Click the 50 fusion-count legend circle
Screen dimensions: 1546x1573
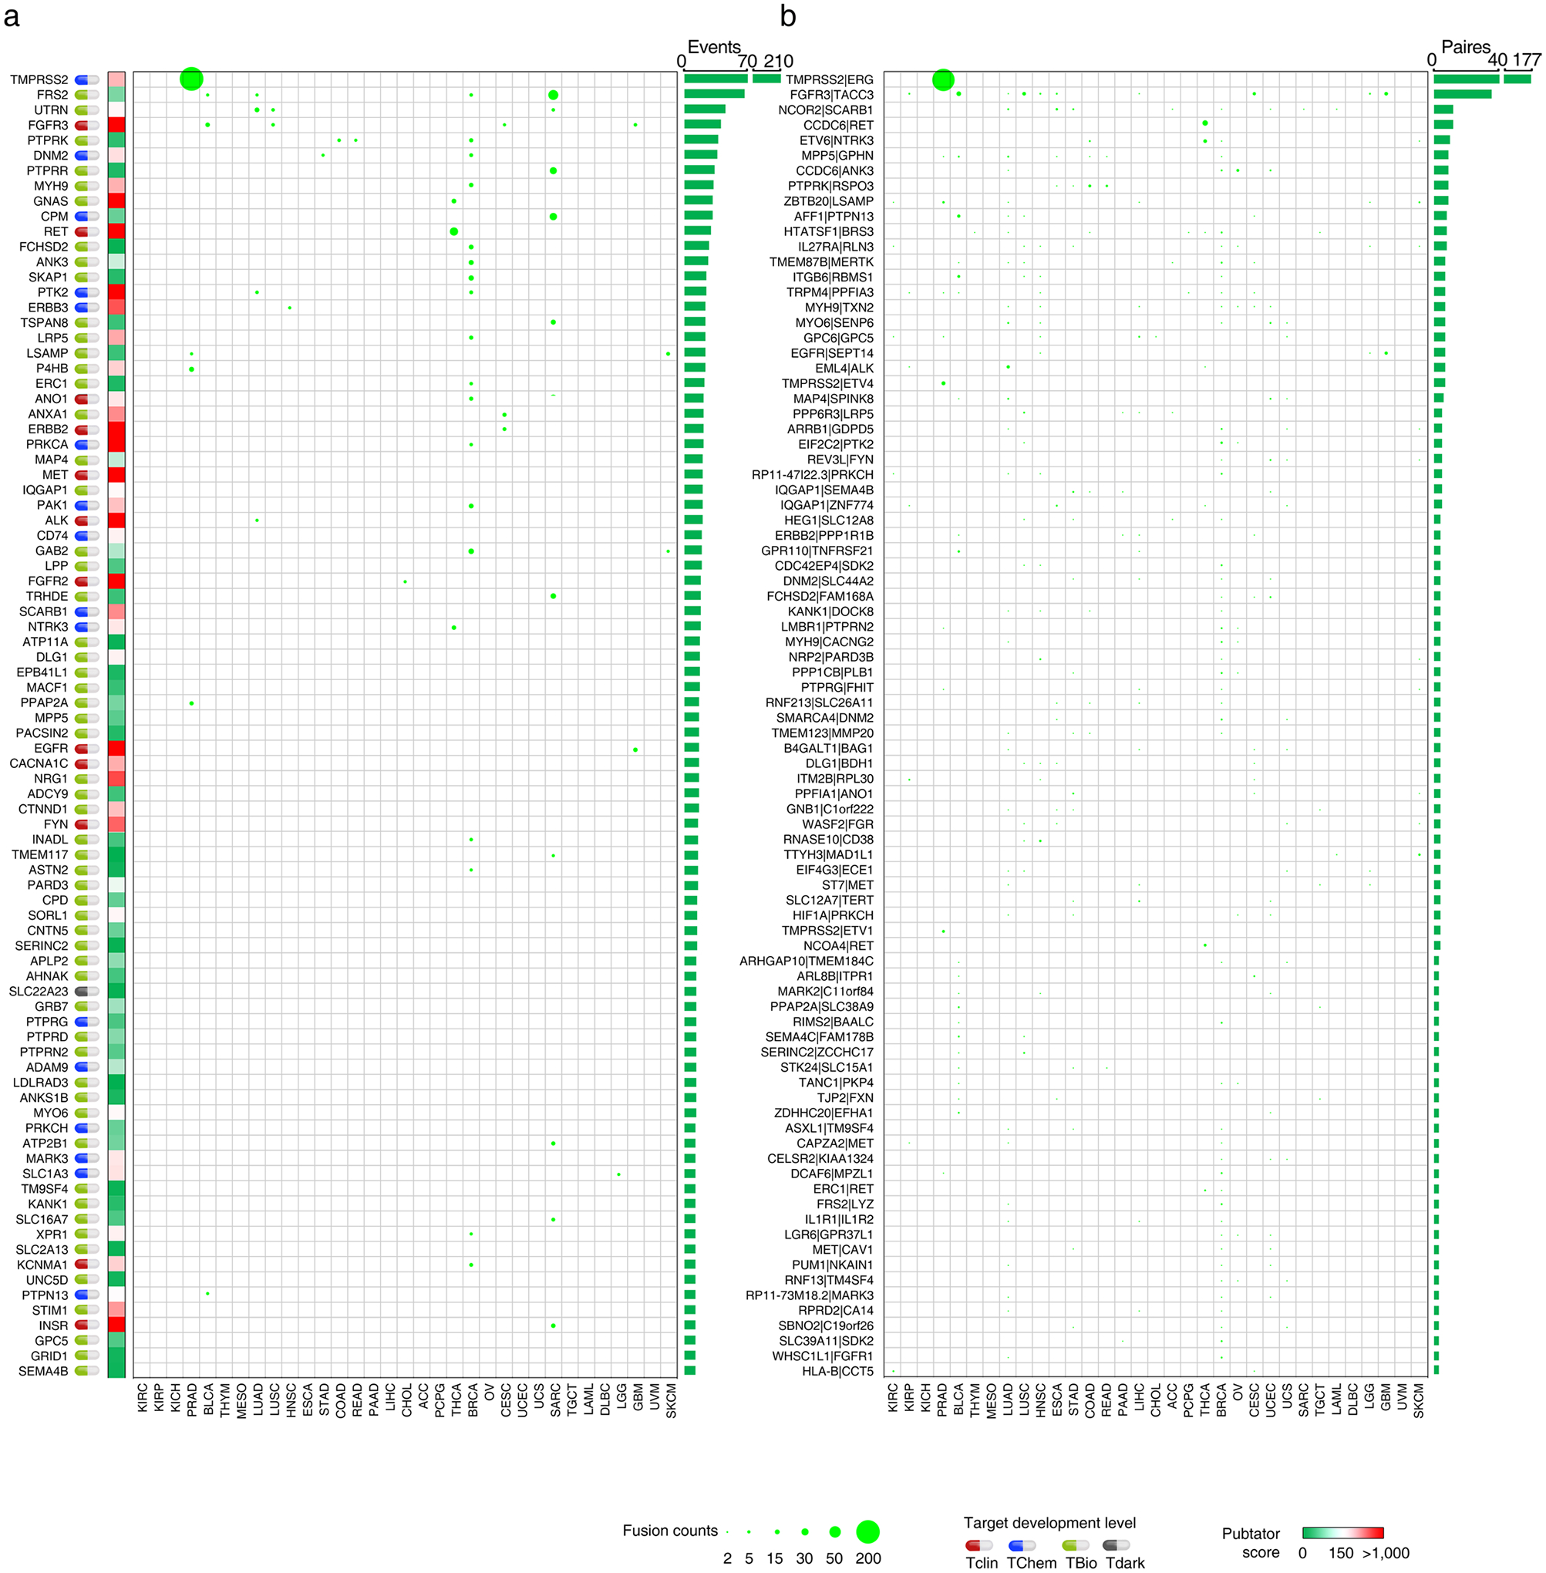pyautogui.click(x=835, y=1531)
